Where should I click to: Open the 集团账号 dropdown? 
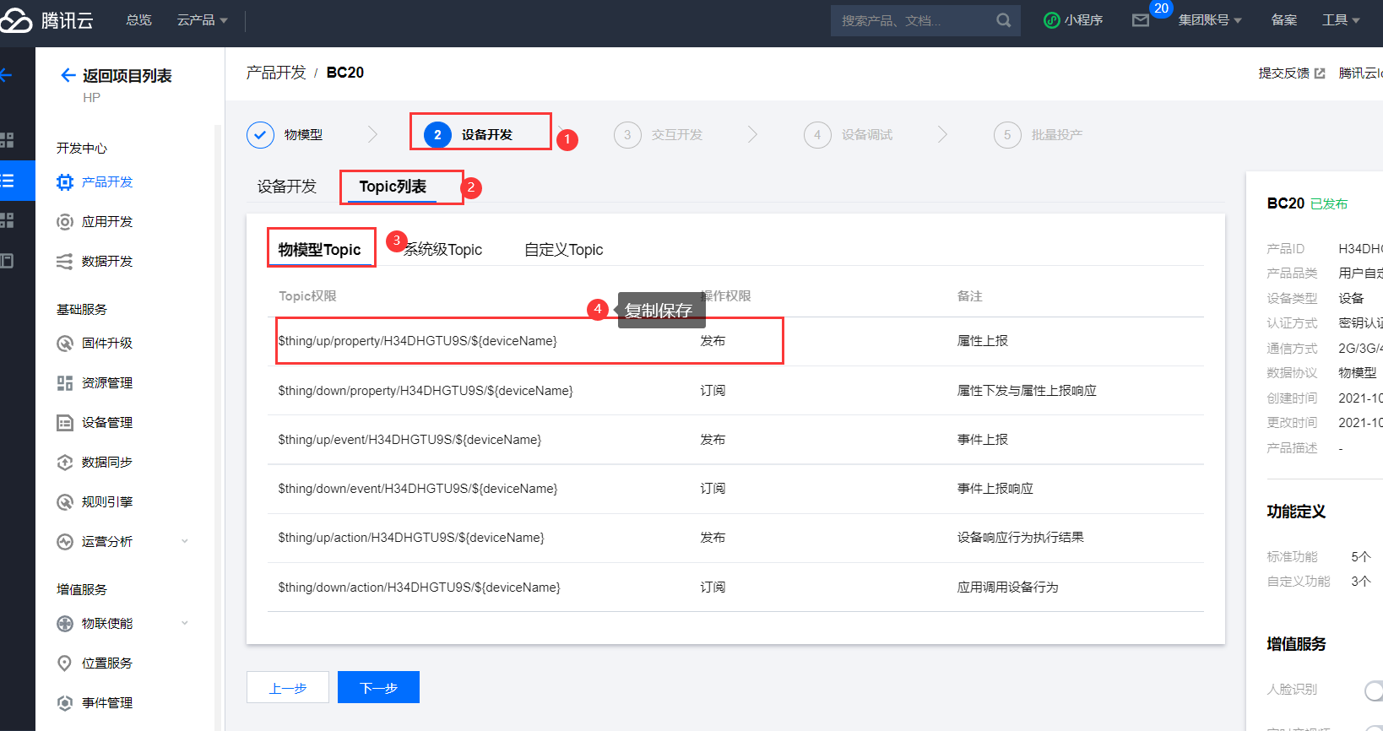[1210, 20]
